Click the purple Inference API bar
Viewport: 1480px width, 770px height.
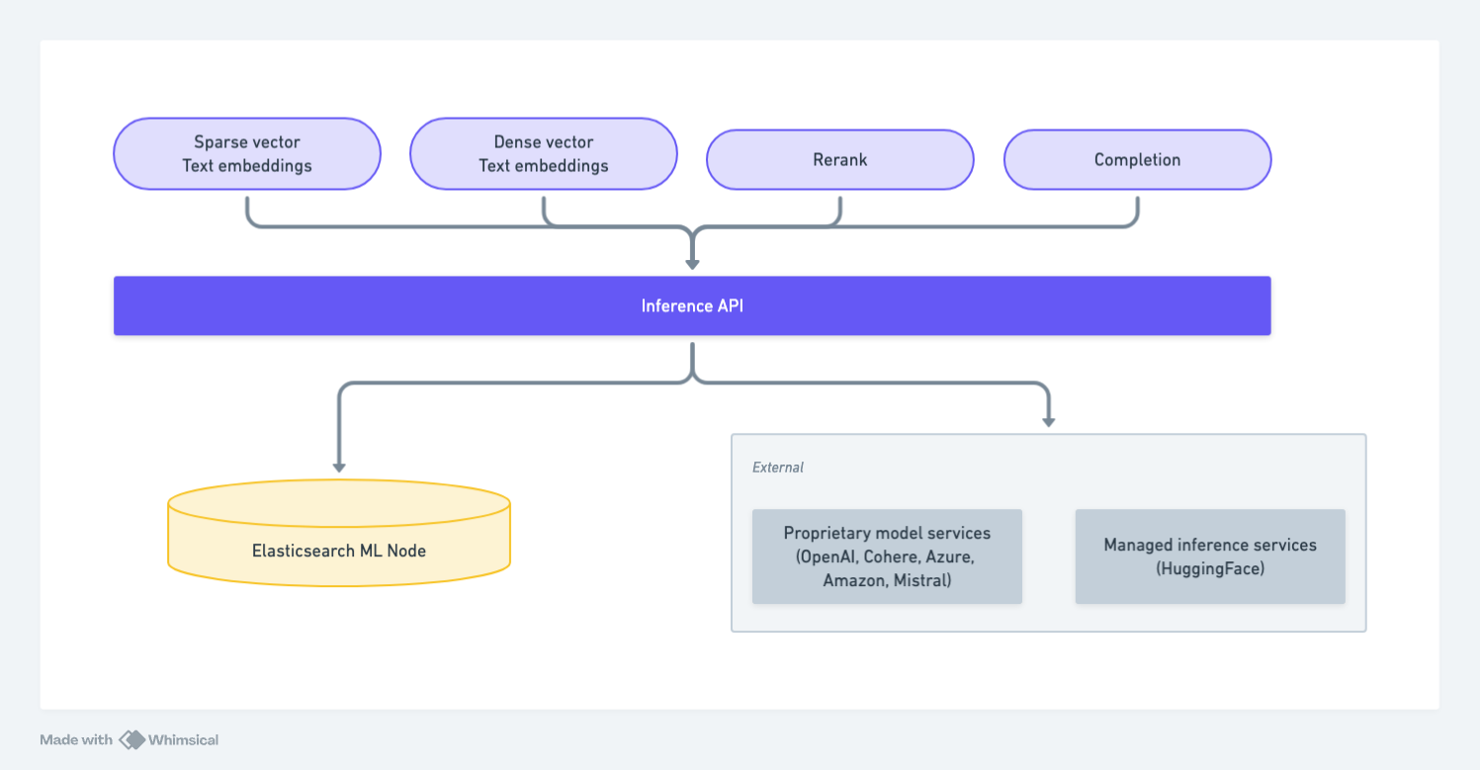pyautogui.click(x=692, y=305)
